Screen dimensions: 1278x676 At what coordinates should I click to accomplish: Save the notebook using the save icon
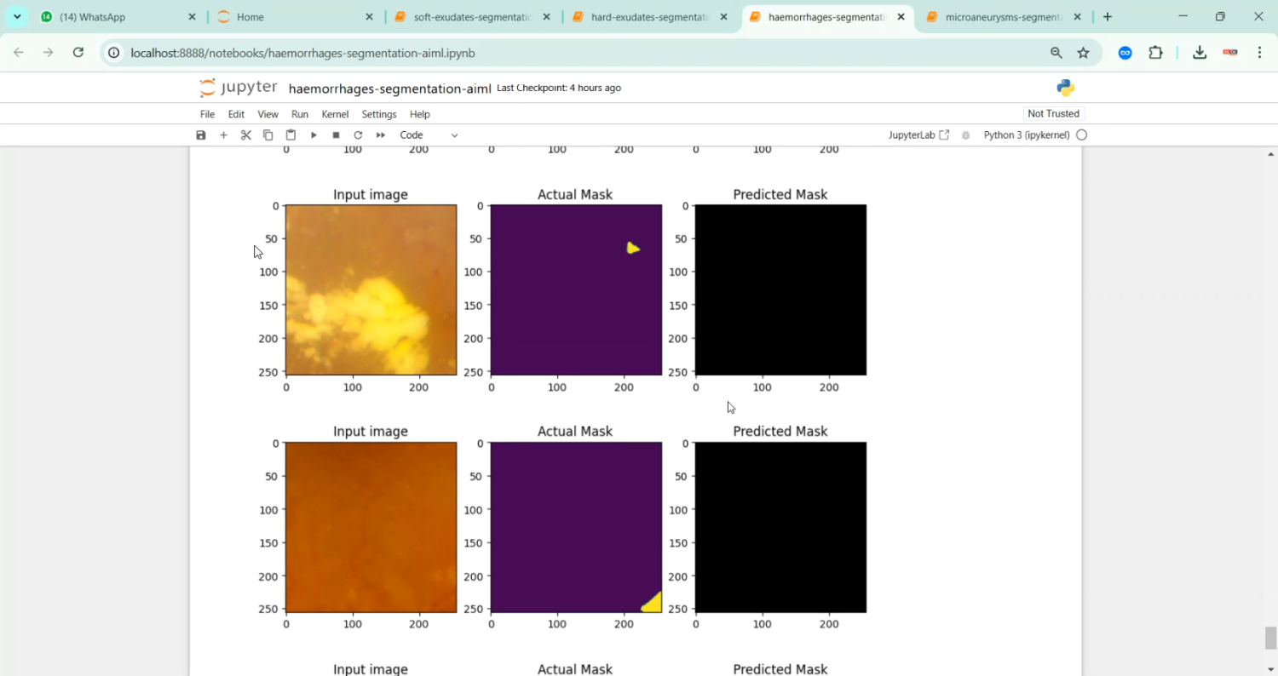coord(200,135)
